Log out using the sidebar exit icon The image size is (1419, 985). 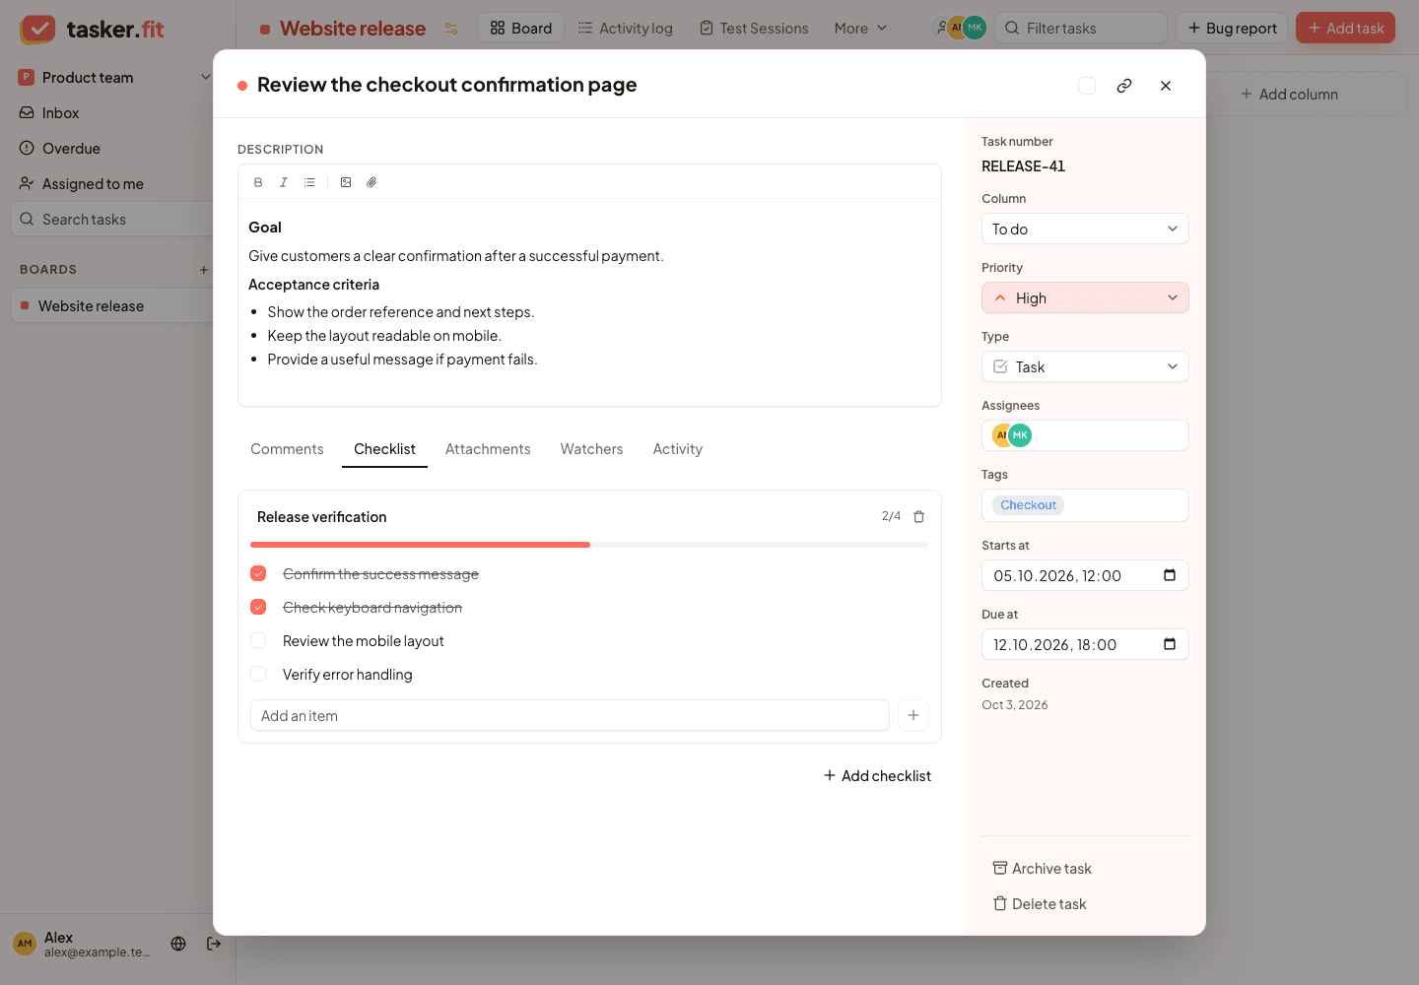[214, 944]
